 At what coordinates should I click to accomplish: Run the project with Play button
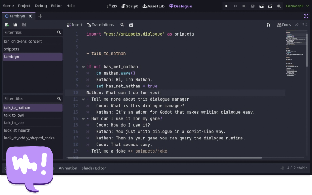point(226,6)
